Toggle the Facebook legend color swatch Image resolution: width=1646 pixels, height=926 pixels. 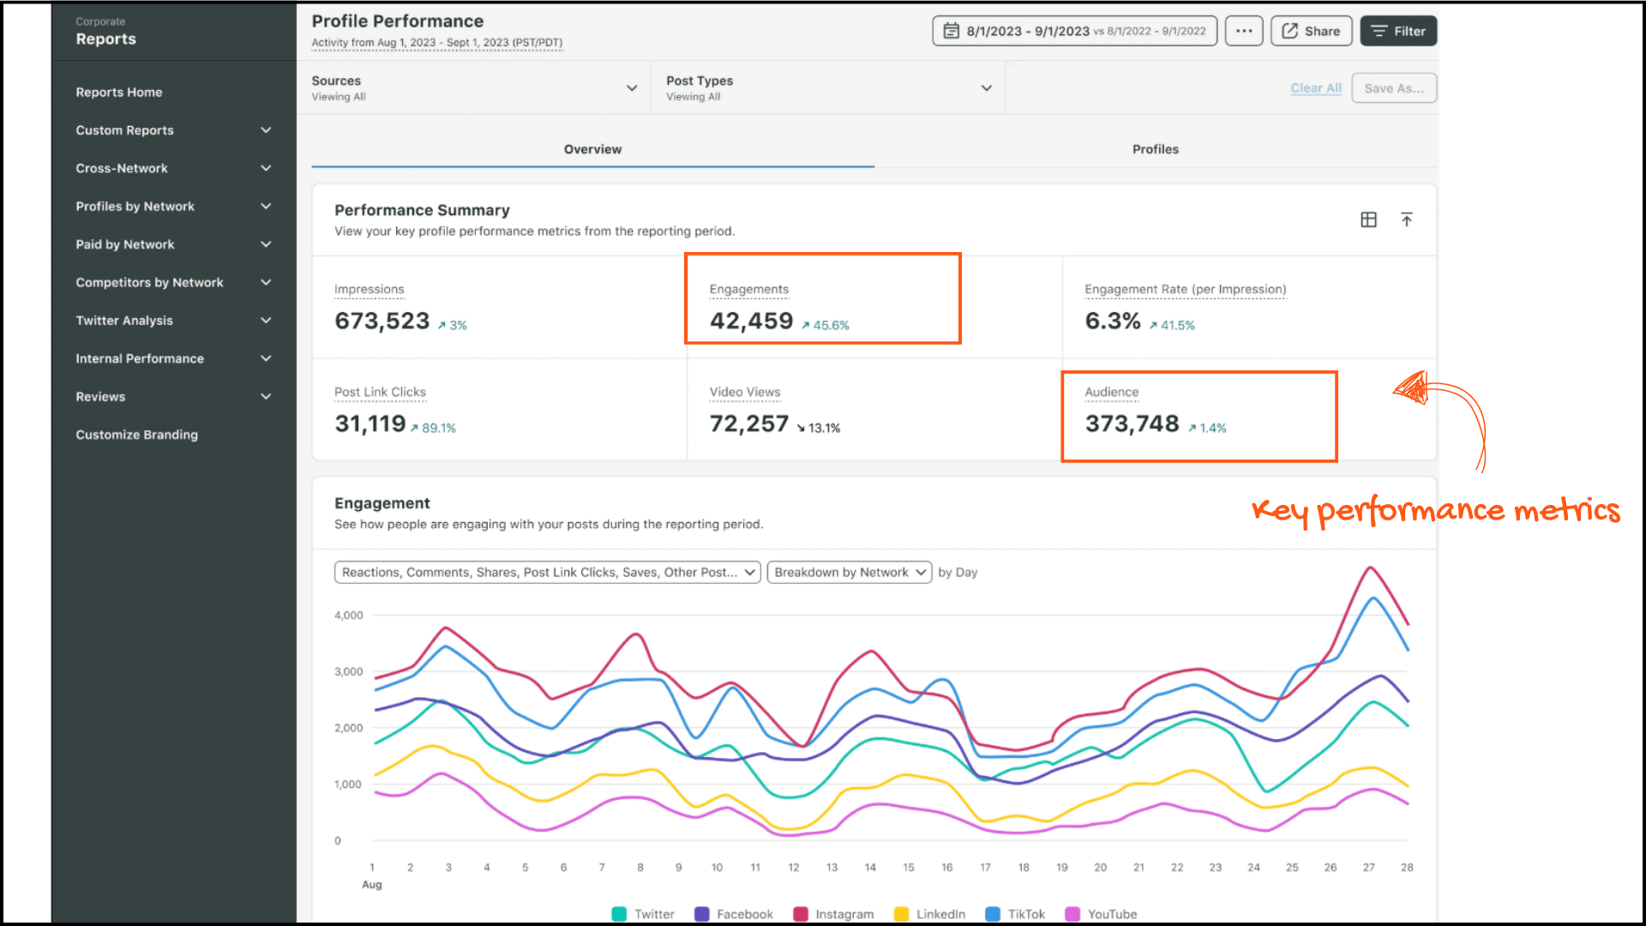pos(701,914)
